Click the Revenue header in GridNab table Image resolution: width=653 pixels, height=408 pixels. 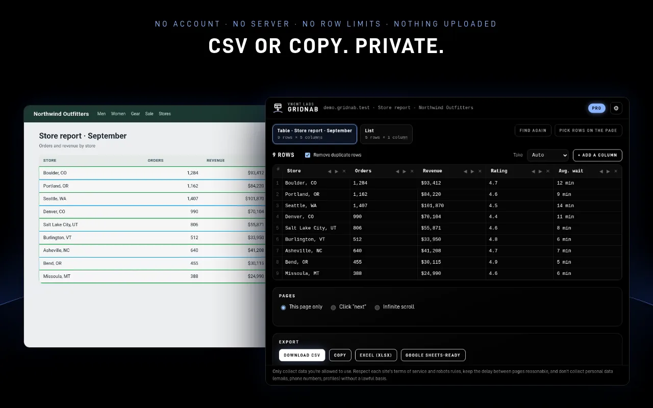pyautogui.click(x=433, y=171)
